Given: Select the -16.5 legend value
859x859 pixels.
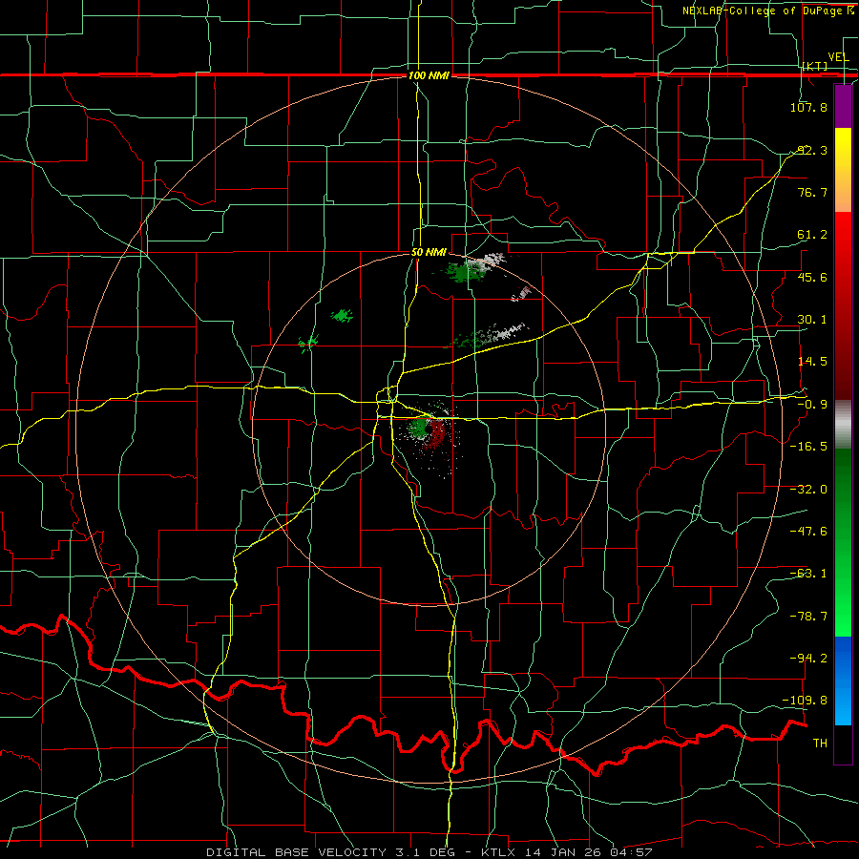Looking at the screenshot, I should pos(808,447).
